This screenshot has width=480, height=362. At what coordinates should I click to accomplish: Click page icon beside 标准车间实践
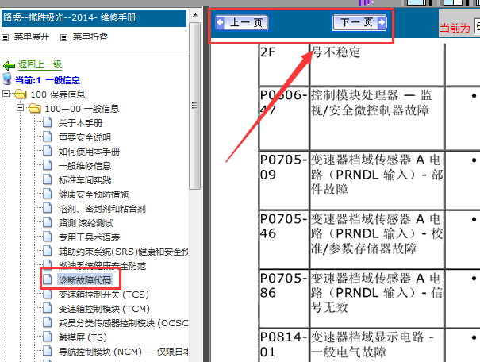click(x=47, y=179)
